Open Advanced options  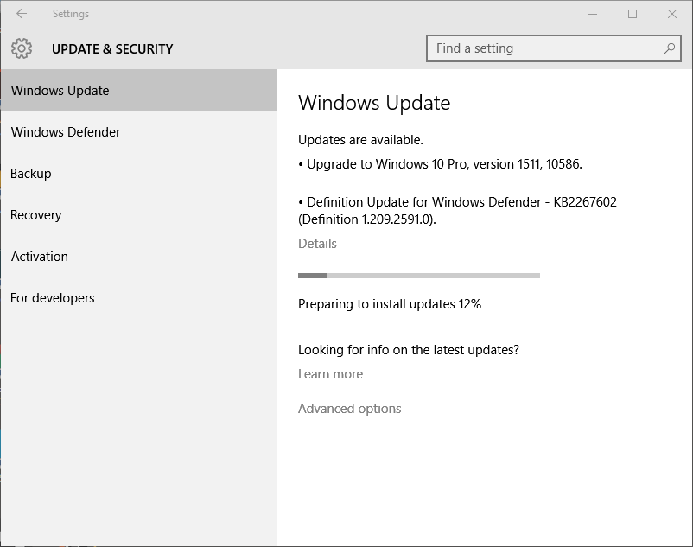pyautogui.click(x=350, y=408)
